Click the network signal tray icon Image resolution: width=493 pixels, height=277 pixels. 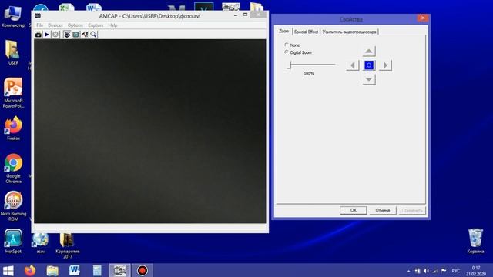[x=434, y=271]
